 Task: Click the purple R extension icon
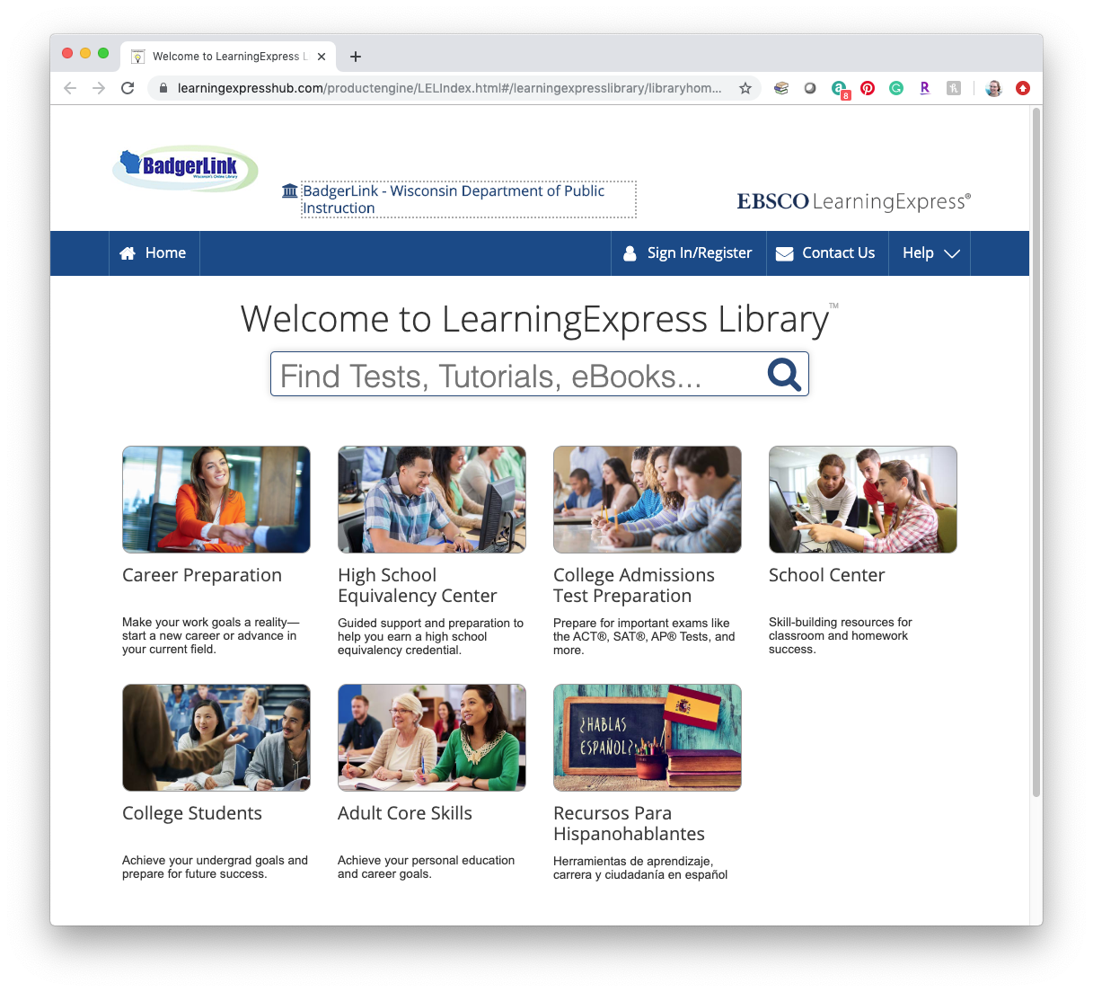click(x=925, y=88)
